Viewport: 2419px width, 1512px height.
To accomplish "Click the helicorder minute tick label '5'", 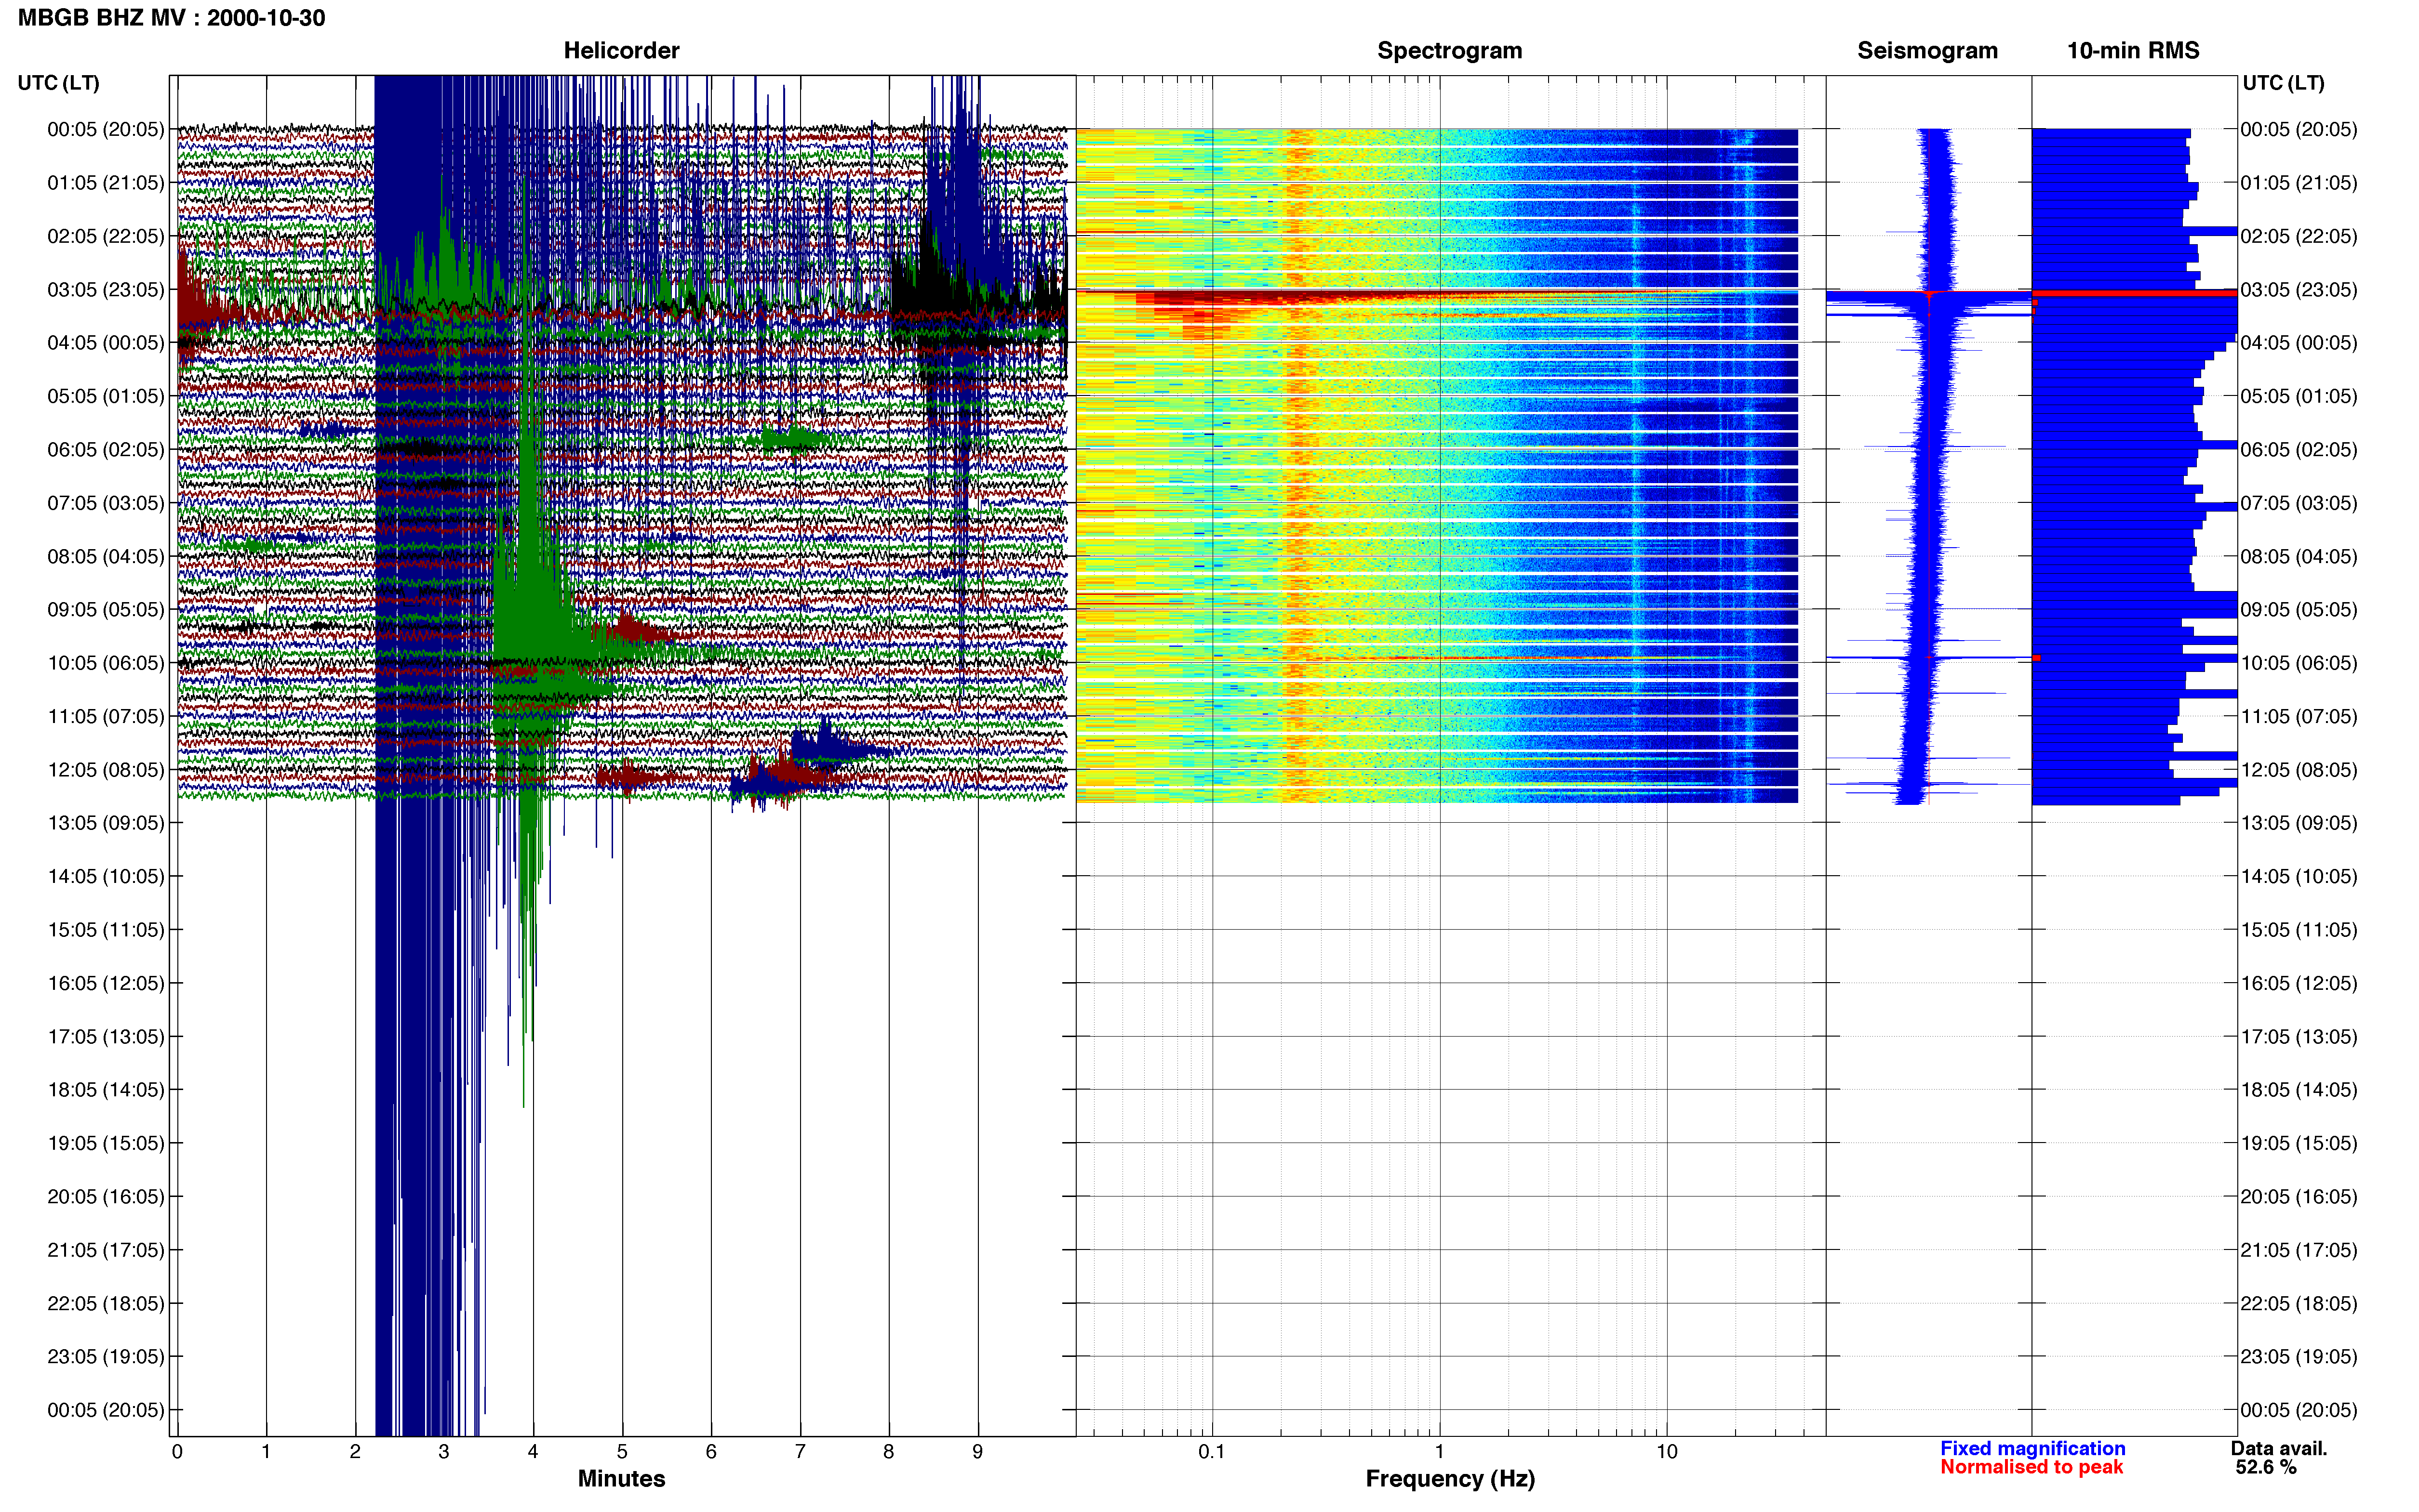I will [621, 1452].
